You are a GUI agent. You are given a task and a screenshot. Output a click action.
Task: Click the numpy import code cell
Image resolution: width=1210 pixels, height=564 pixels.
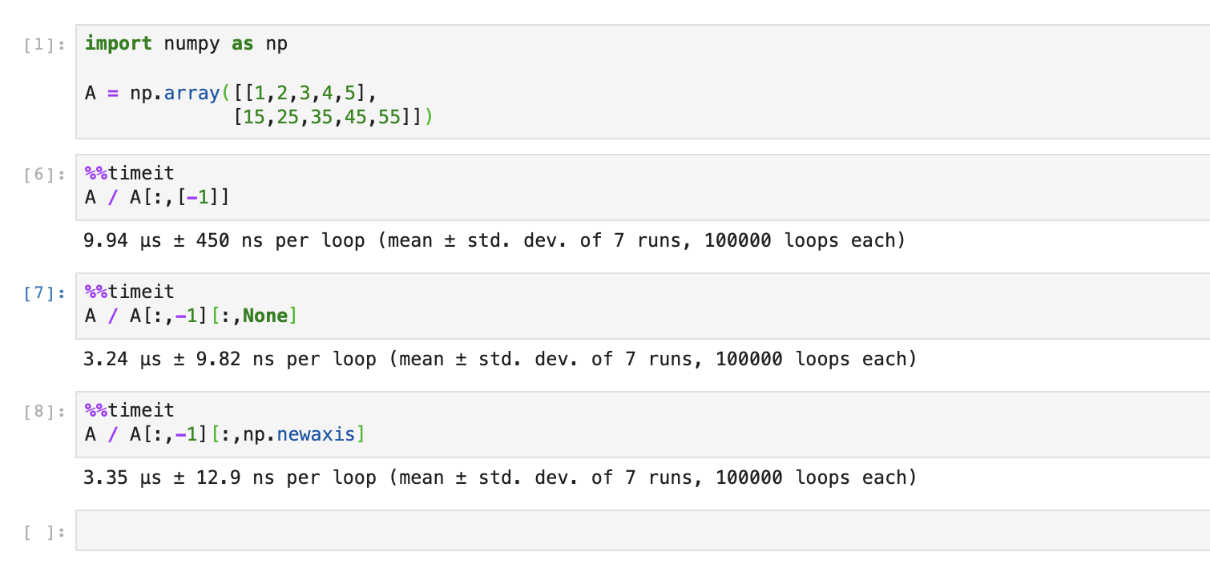643,83
